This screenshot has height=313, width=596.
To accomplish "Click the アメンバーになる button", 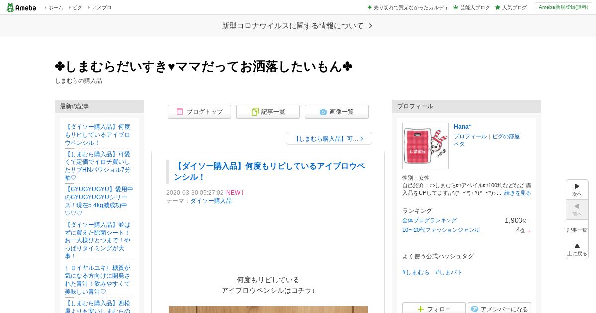I will (500, 308).
